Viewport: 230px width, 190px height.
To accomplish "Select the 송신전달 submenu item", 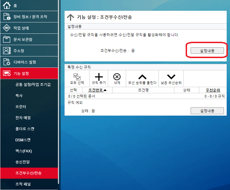I will coord(29,162).
